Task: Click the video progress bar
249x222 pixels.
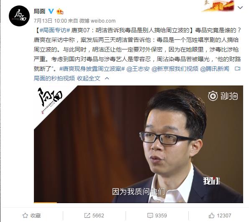Action: click(x=139, y=203)
